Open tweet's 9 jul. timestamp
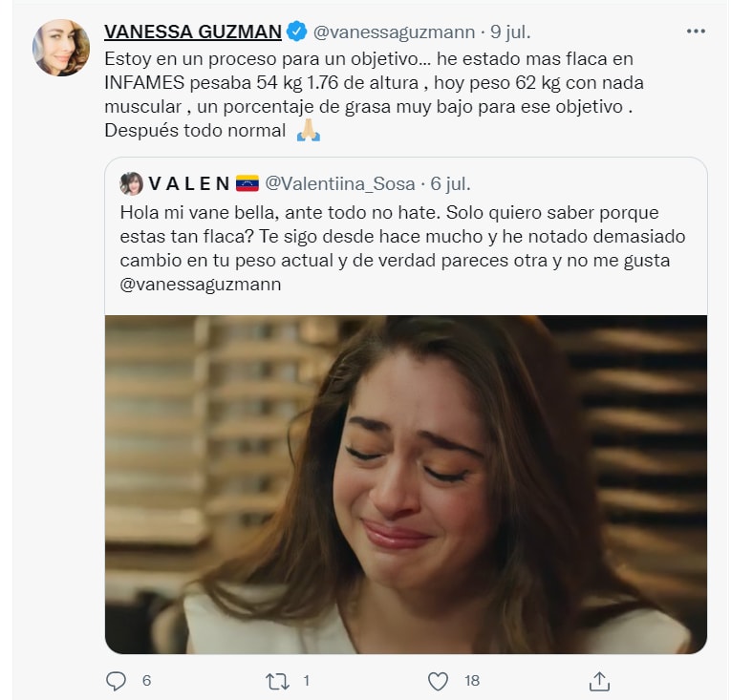 point(505,32)
